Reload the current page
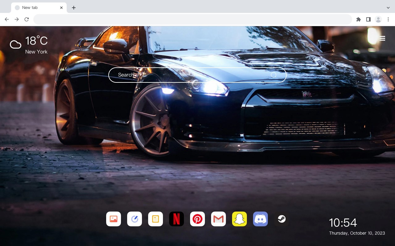Image resolution: width=395 pixels, height=246 pixels. [27, 19]
